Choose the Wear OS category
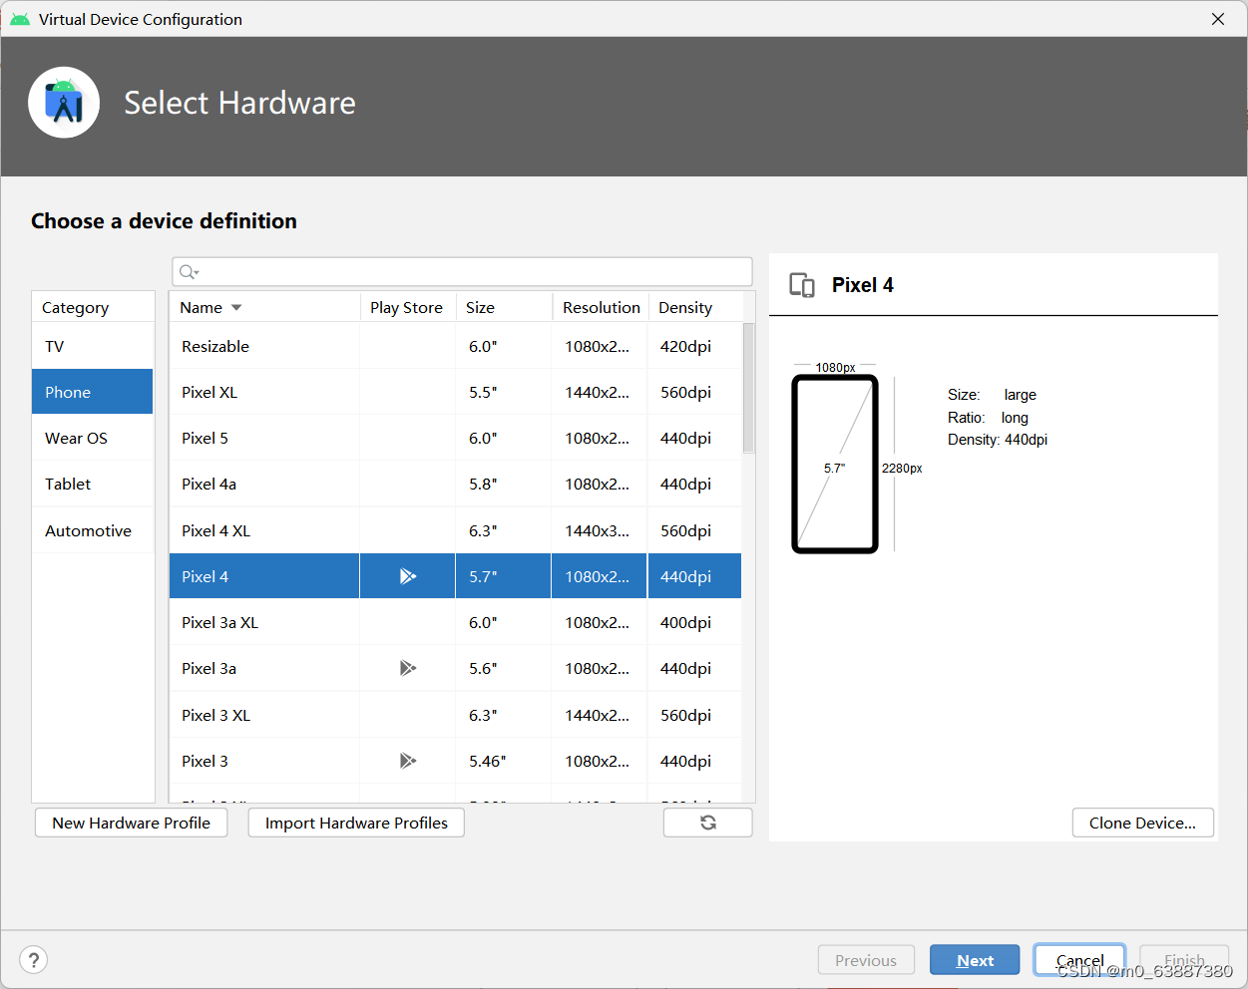The image size is (1248, 989). coord(93,438)
